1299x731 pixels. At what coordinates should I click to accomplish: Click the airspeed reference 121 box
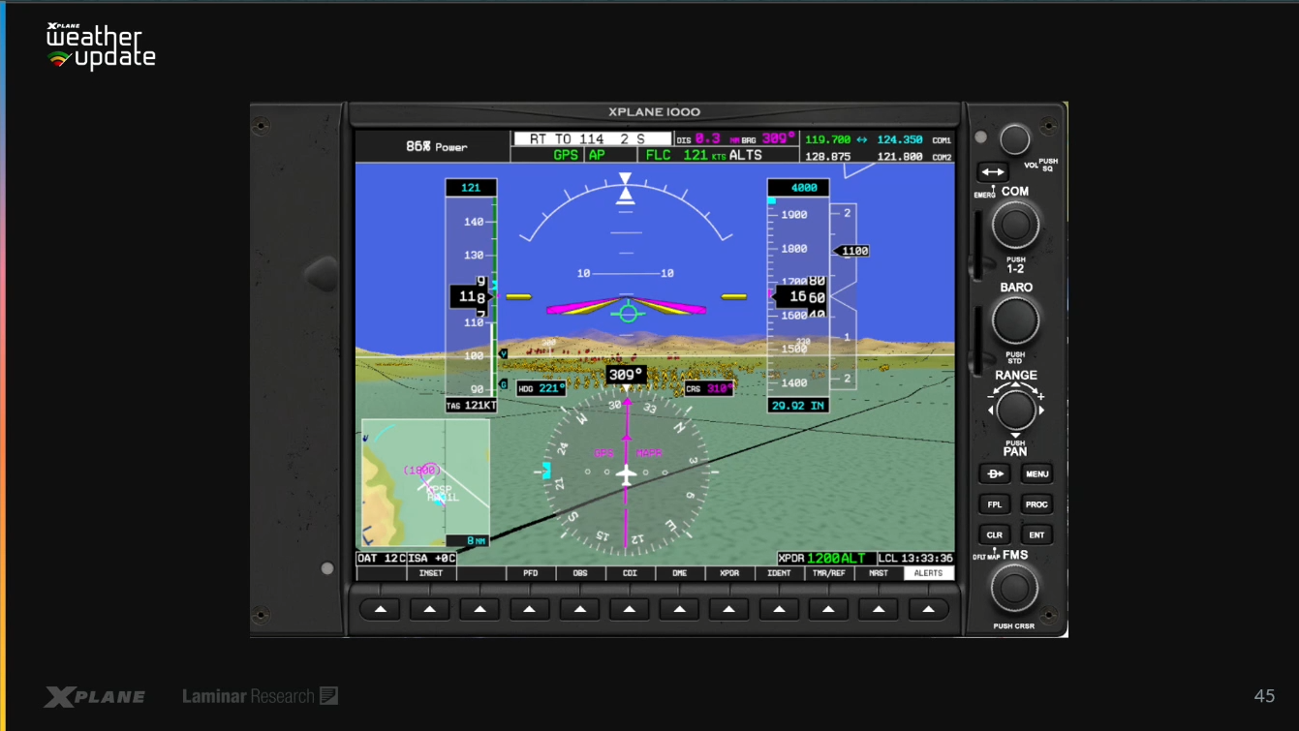click(x=471, y=188)
